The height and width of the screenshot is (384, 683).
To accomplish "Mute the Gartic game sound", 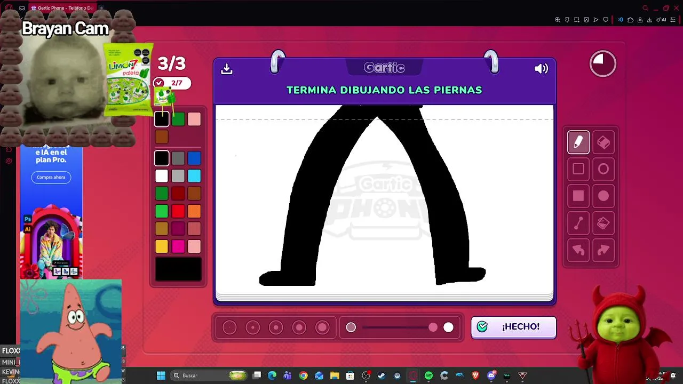I will pyautogui.click(x=541, y=68).
